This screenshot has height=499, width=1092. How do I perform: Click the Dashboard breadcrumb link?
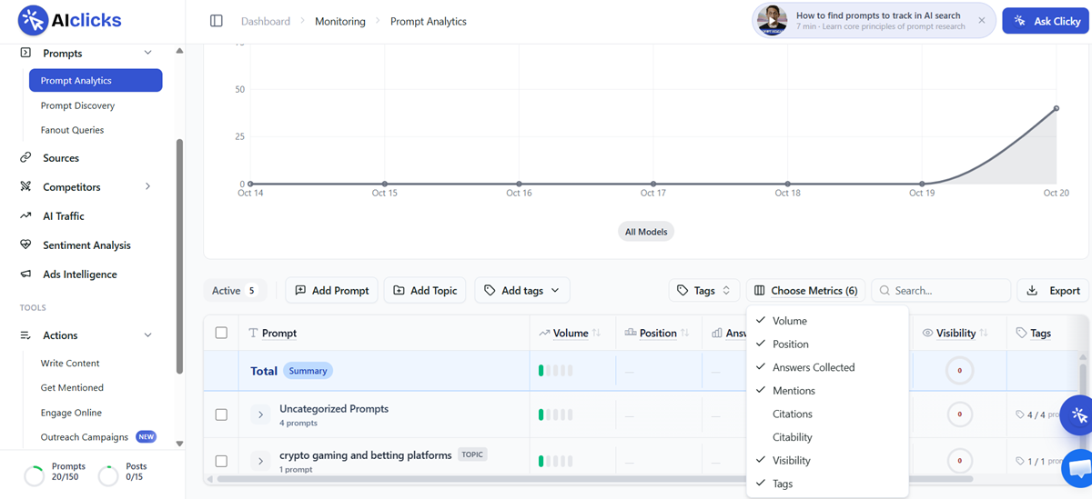click(266, 21)
